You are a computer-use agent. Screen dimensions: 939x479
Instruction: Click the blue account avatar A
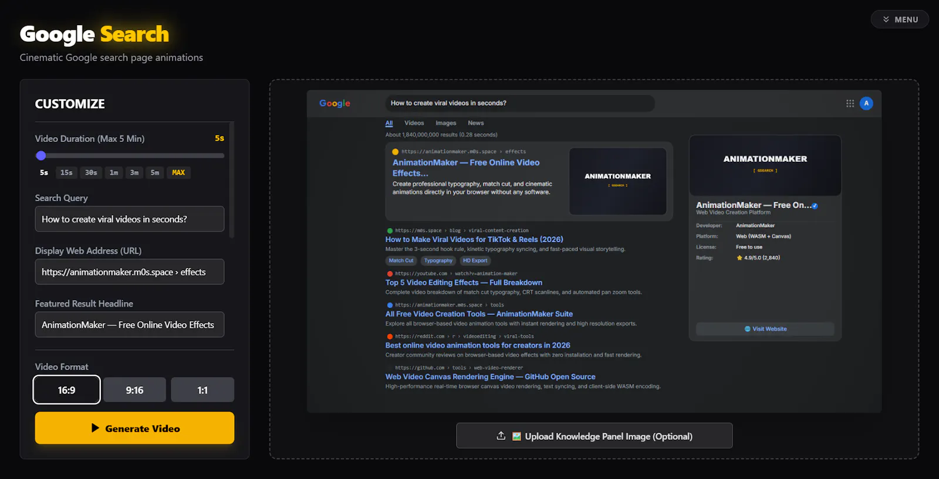pos(866,103)
